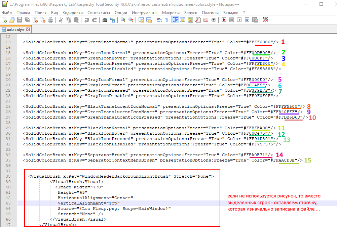
Task: Start macro recording with red dot
Action: (x=224, y=20)
